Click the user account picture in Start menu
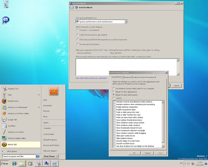 tap(54, 91)
